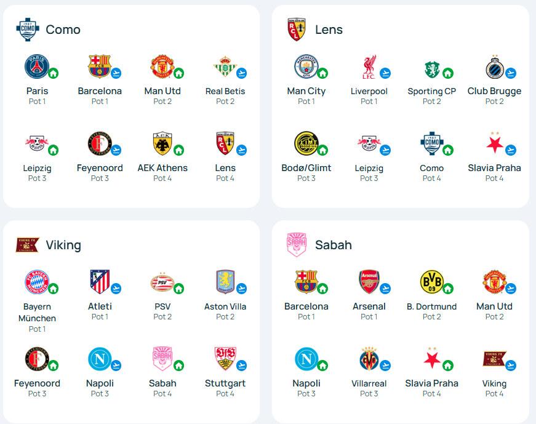Viewport: 536px width, 424px height.
Task: Click the Stuttgart team name
Action: click(225, 383)
